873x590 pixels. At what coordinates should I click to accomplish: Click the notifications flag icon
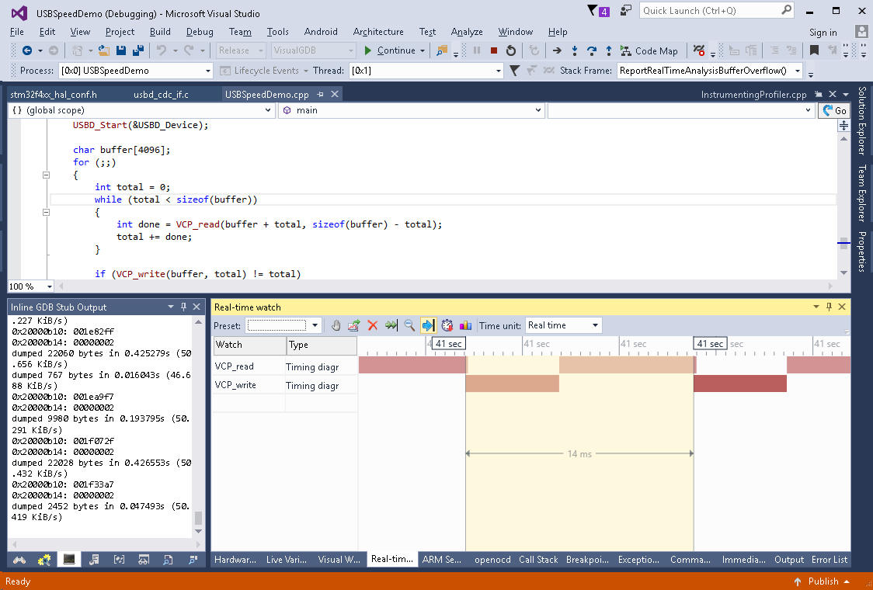[x=599, y=11]
